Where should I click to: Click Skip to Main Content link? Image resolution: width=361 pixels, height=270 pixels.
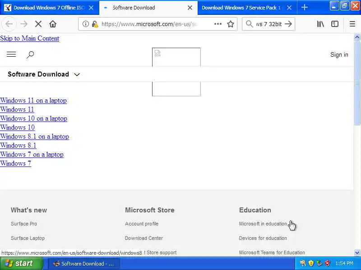click(29, 38)
